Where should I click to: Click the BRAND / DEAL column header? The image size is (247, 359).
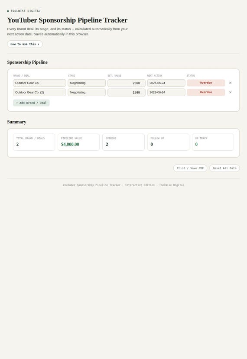pos(22,75)
